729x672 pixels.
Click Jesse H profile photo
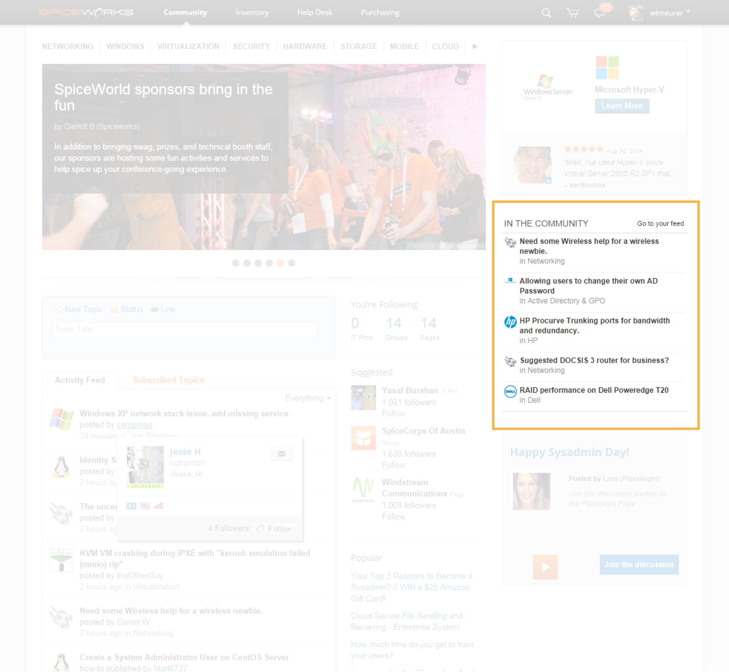coord(145,467)
